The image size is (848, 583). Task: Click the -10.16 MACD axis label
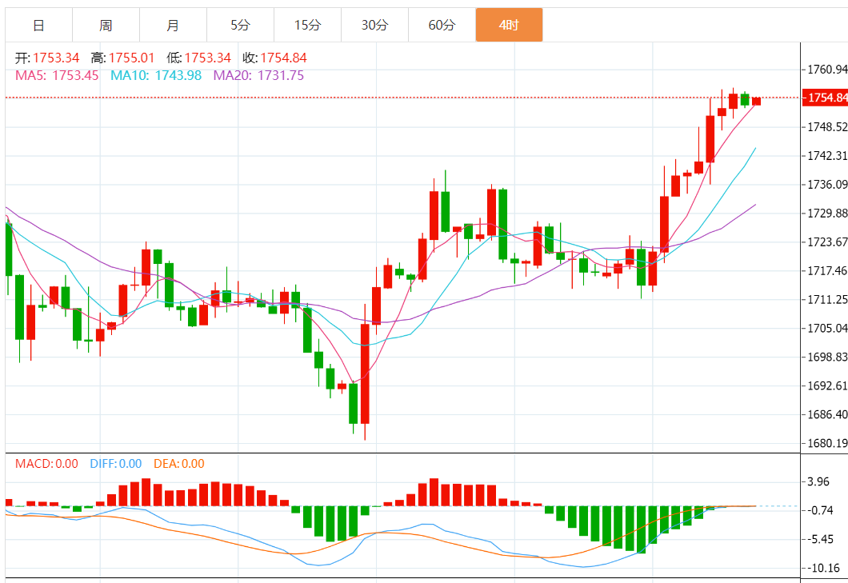click(x=824, y=568)
